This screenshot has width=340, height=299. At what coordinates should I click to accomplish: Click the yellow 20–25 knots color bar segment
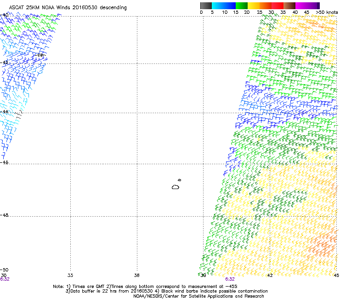pos(254,6)
